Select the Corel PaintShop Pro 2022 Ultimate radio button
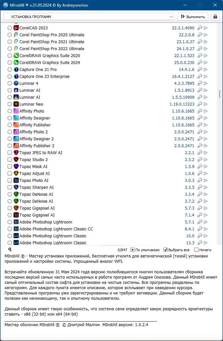Viewport: 223px width, 341px height. [10, 49]
